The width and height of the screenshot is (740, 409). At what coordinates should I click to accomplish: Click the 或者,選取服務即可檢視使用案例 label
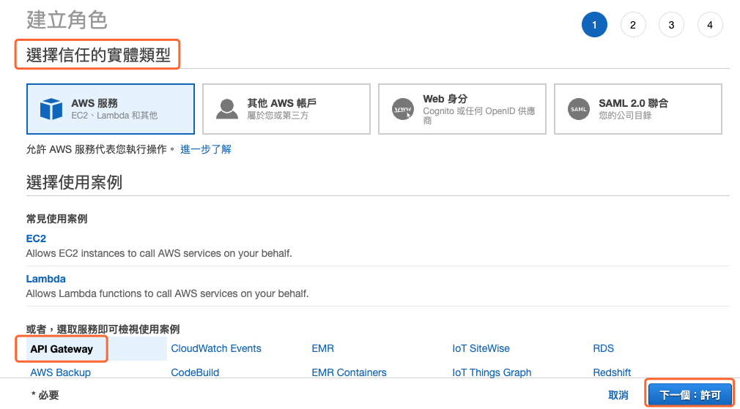(x=103, y=329)
